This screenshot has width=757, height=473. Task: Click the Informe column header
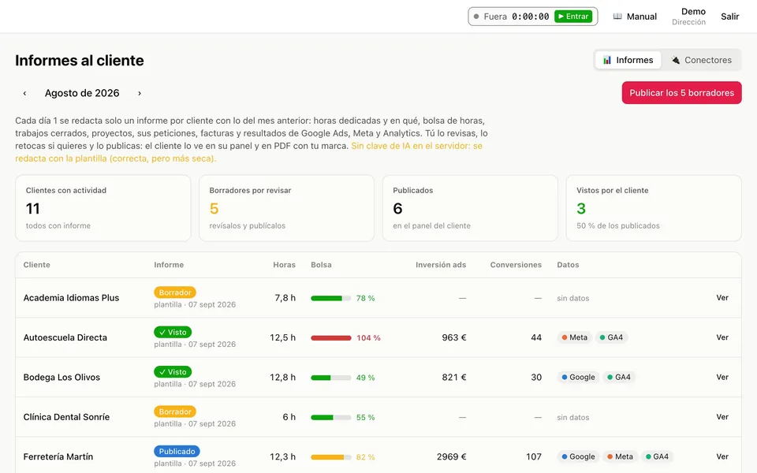tap(169, 265)
